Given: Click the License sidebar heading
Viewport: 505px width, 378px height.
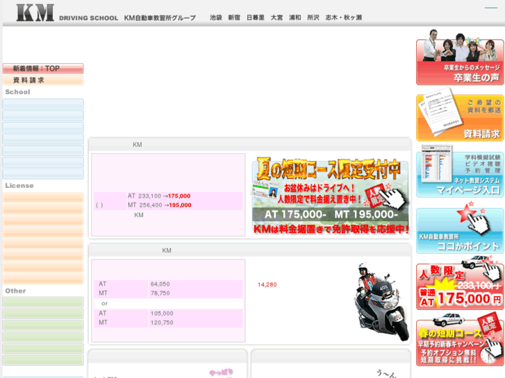Looking at the screenshot, I should point(19,186).
